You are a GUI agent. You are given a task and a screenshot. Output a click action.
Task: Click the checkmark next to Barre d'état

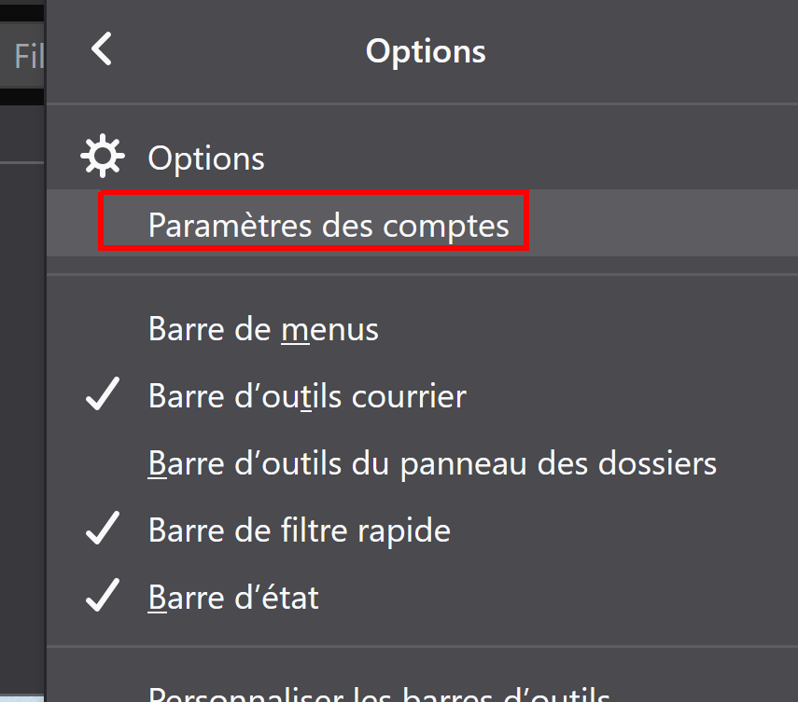[x=102, y=597]
